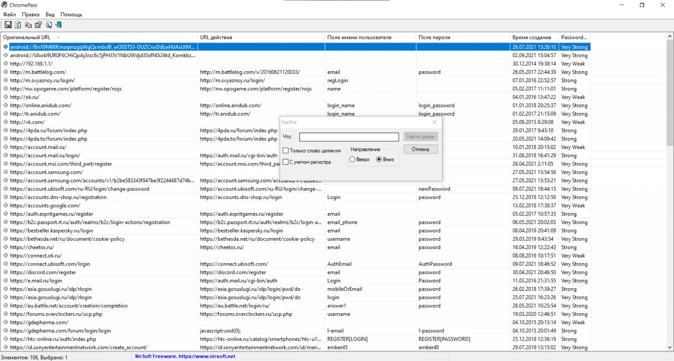The width and height of the screenshot is (674, 361).
Task: Click the globe icon beside http://vk.com/
Action: click(x=6, y=122)
